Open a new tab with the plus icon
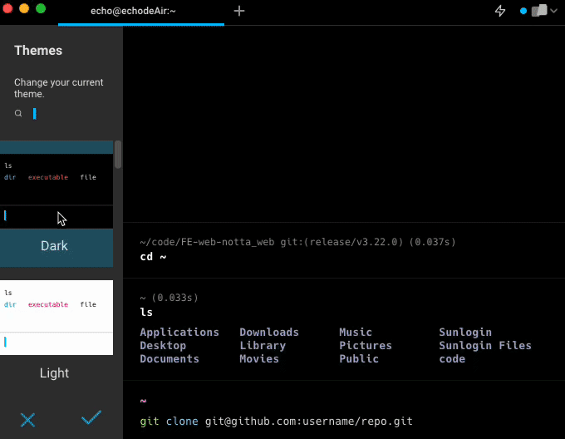The width and height of the screenshot is (565, 439). [x=239, y=11]
